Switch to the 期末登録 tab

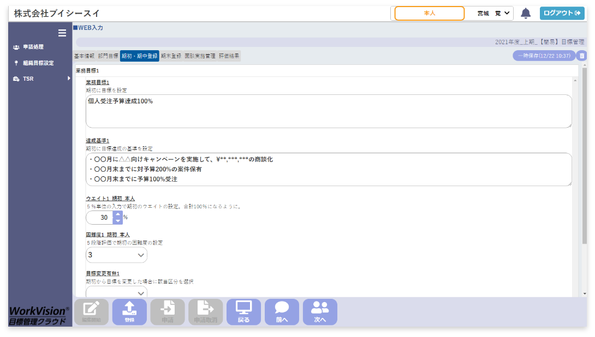click(171, 56)
